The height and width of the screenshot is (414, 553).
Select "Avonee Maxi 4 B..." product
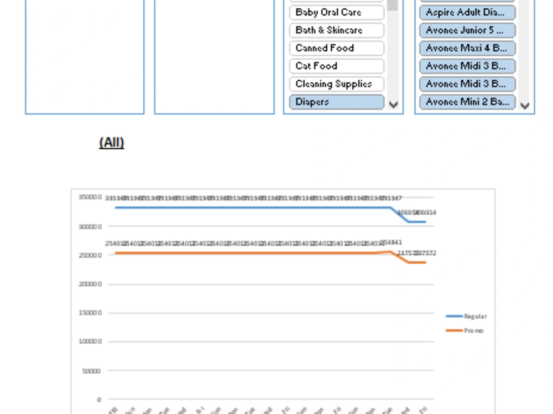tap(467, 48)
